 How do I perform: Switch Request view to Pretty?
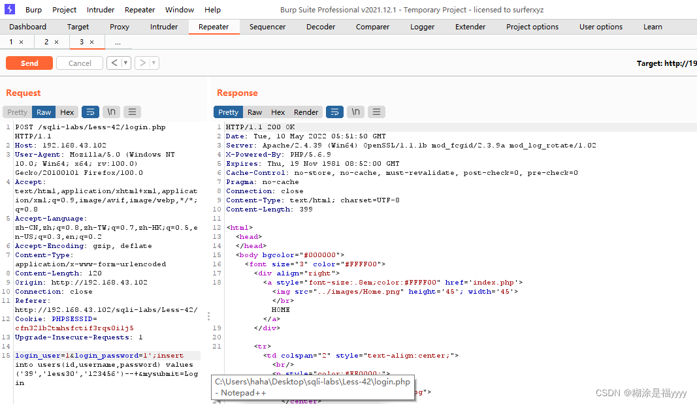pyautogui.click(x=18, y=112)
